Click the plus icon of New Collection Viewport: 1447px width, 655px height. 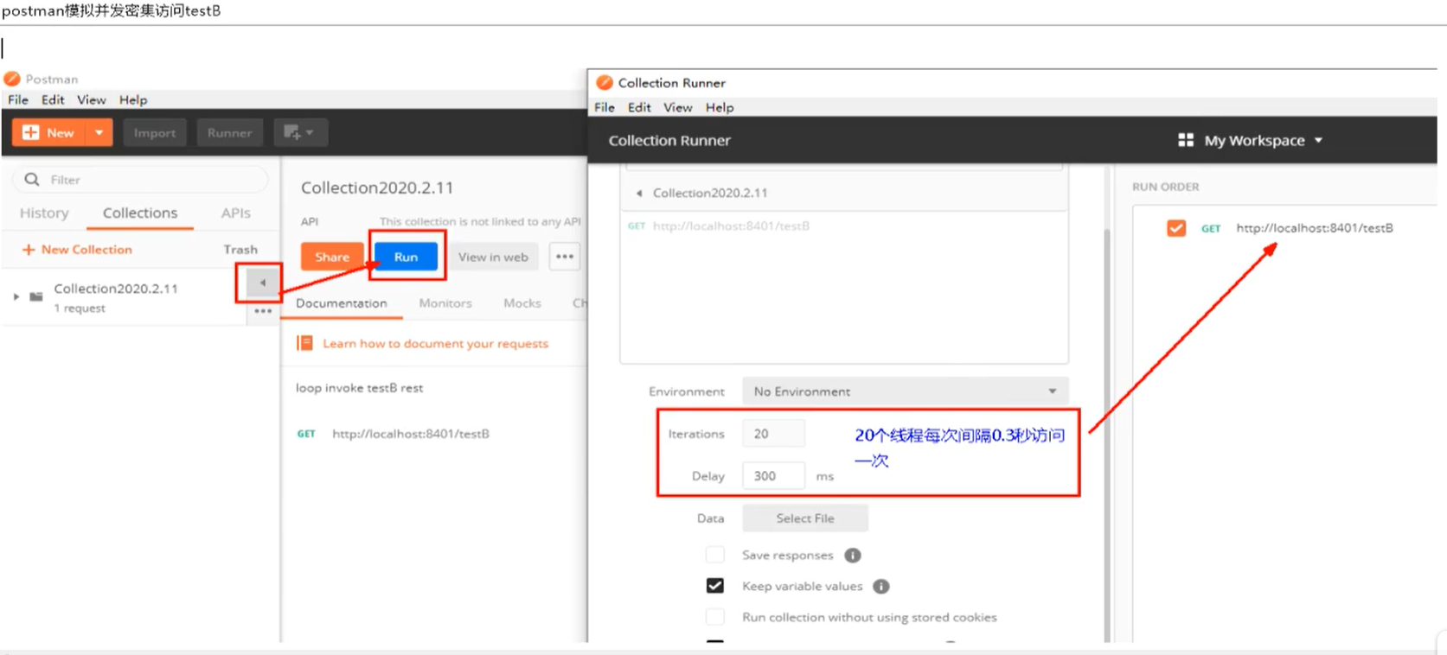point(29,249)
